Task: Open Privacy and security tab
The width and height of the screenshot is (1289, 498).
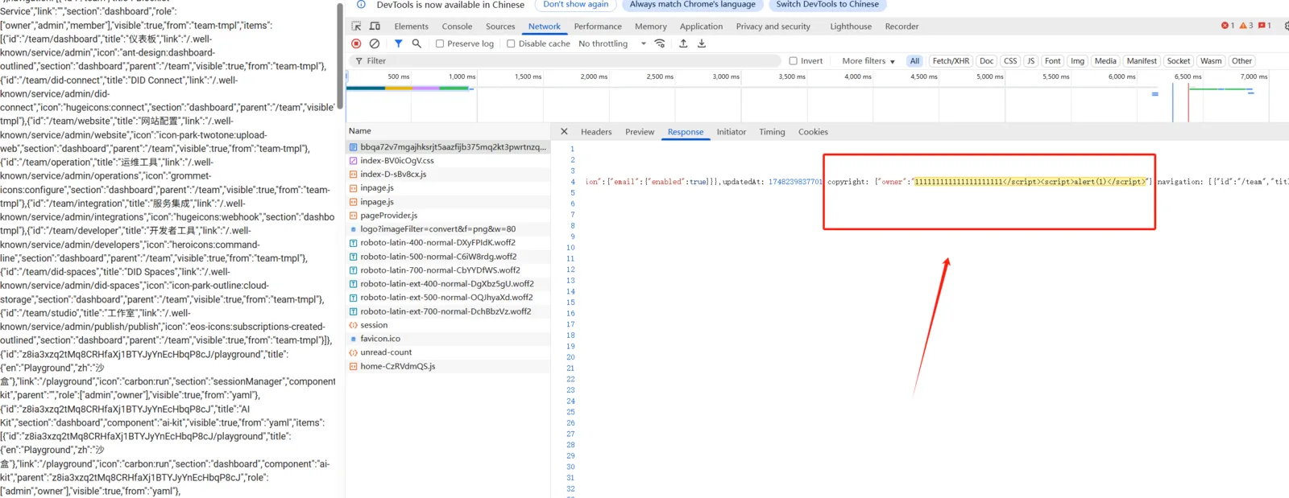Action: 773,27
